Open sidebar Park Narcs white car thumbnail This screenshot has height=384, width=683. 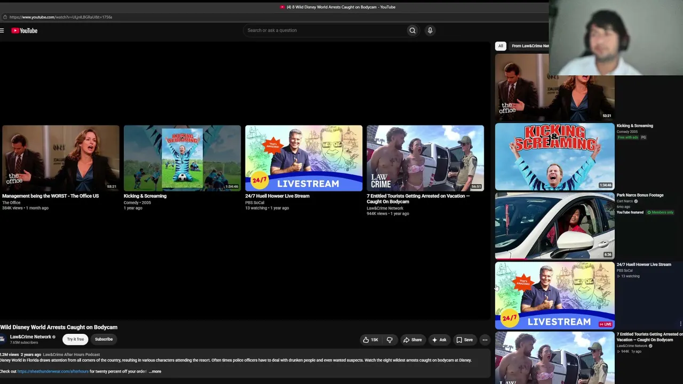(x=554, y=226)
